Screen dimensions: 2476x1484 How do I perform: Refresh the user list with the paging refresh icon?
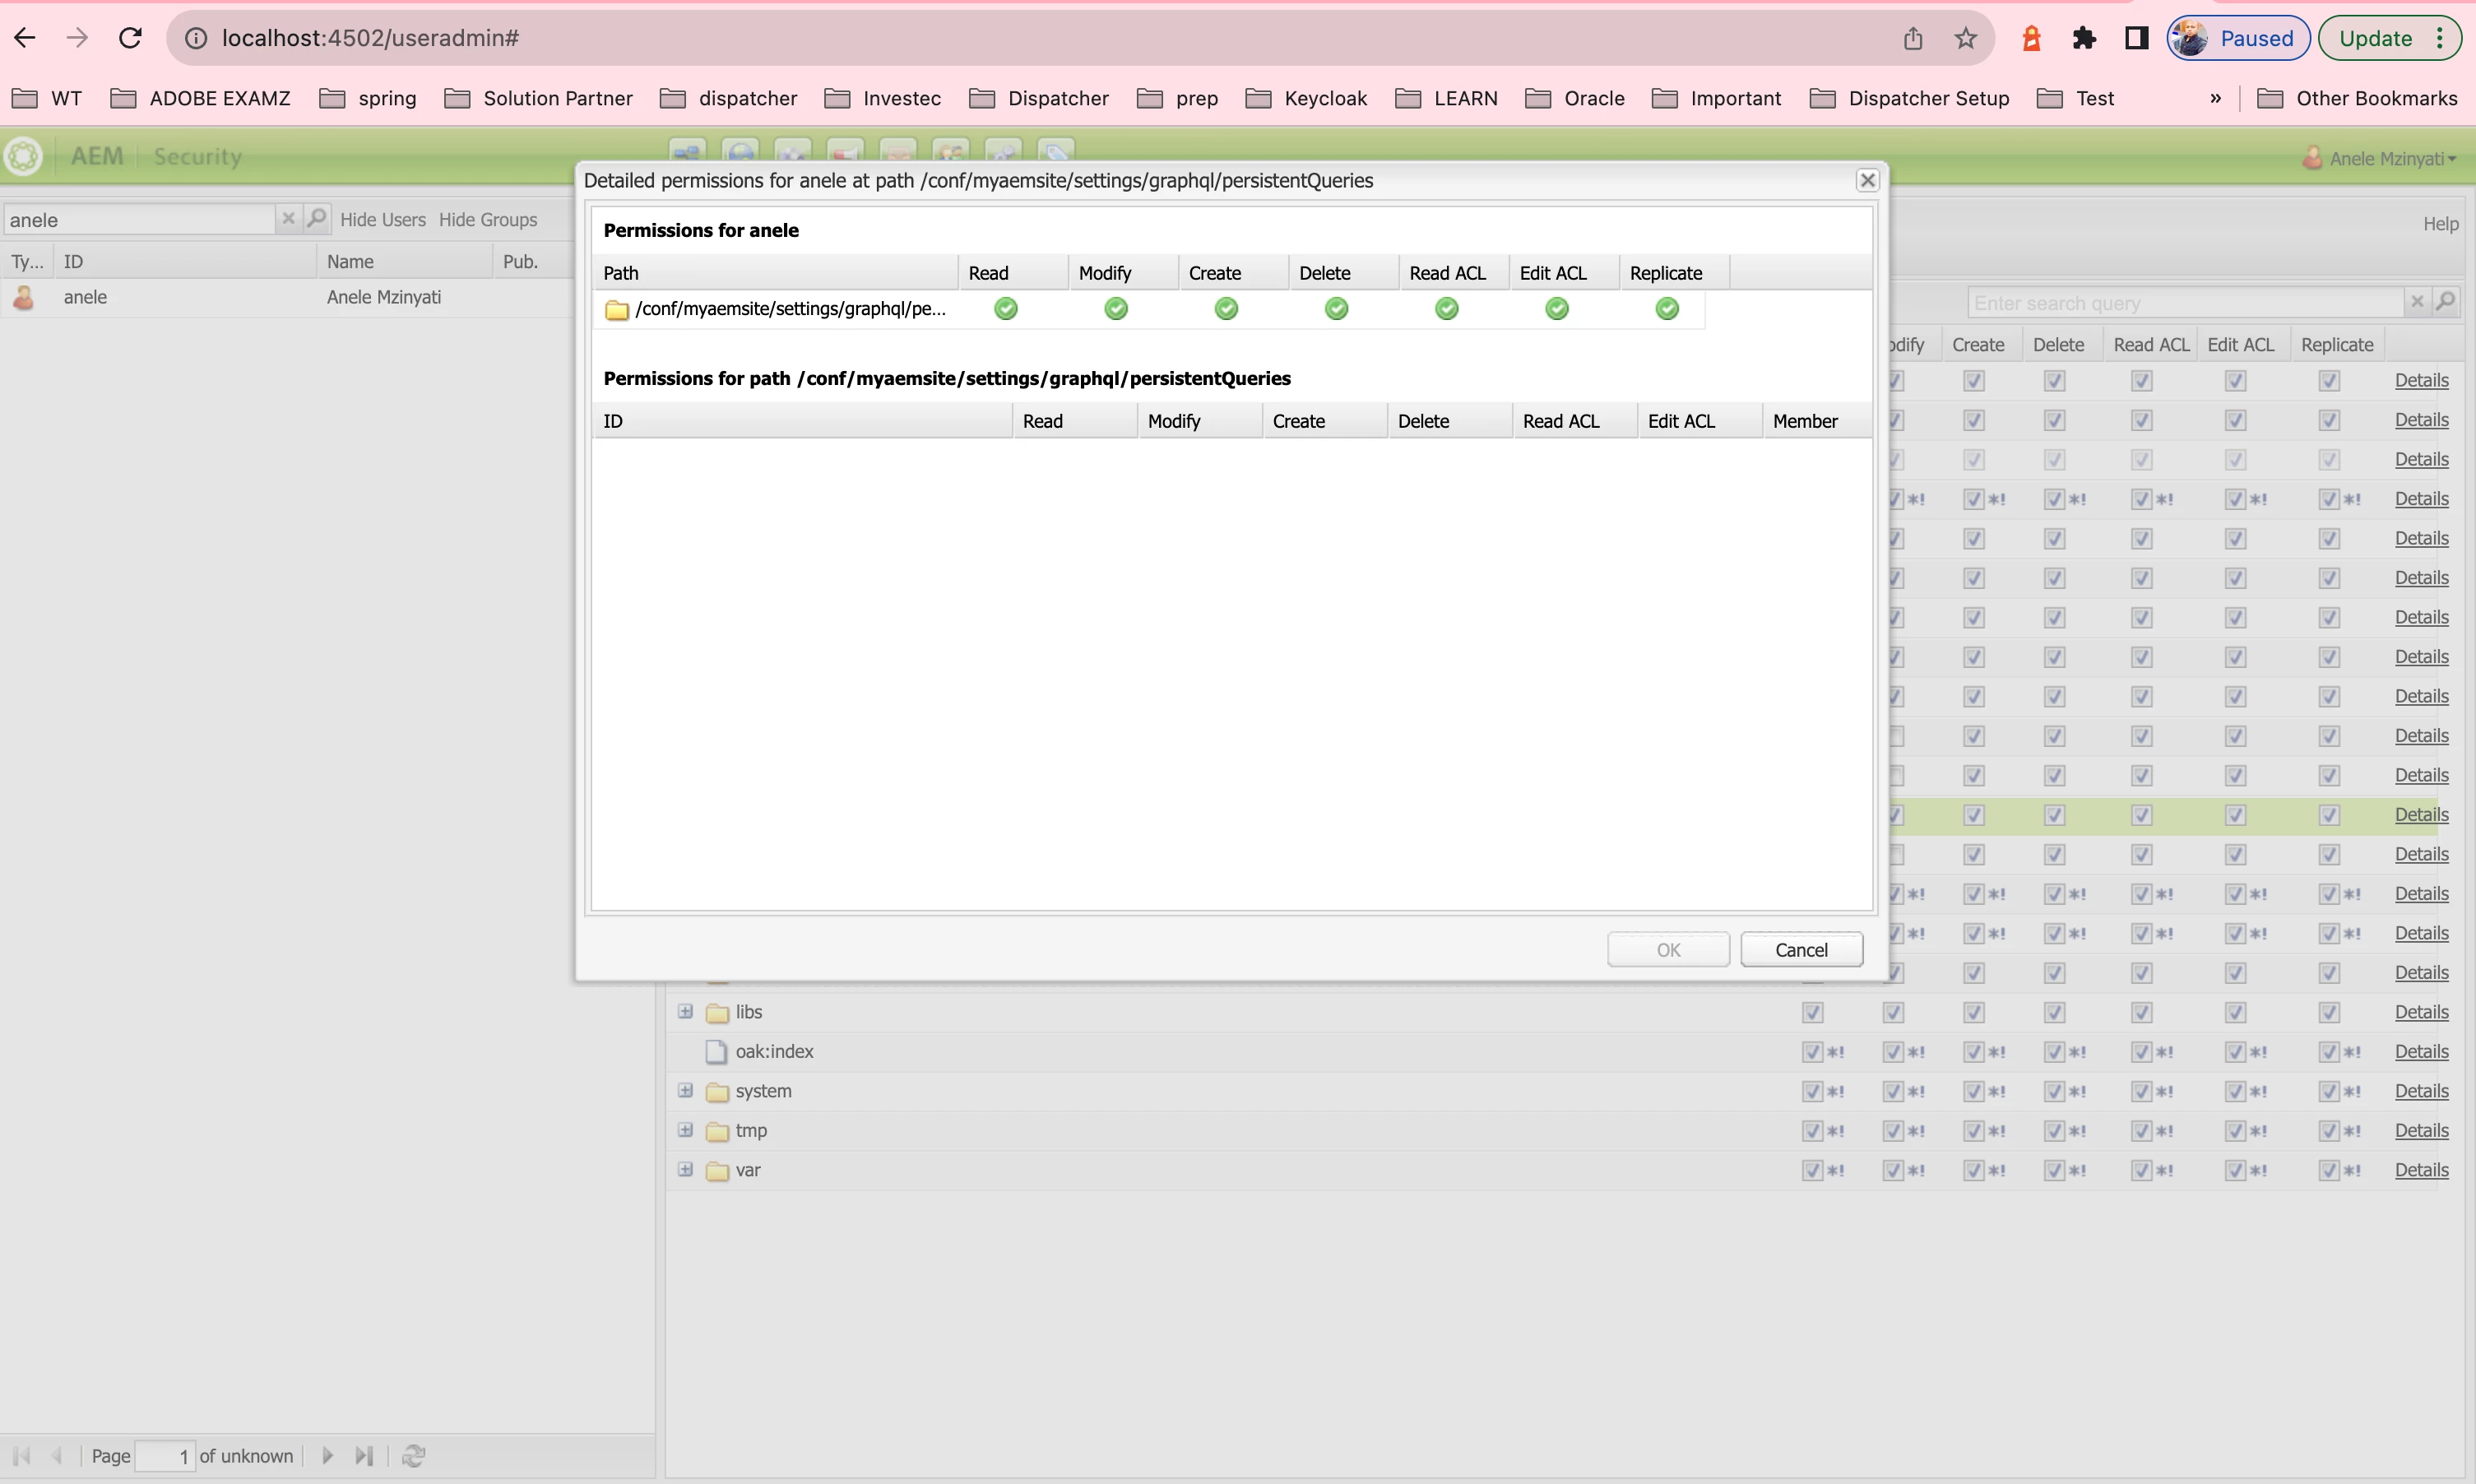click(413, 1456)
